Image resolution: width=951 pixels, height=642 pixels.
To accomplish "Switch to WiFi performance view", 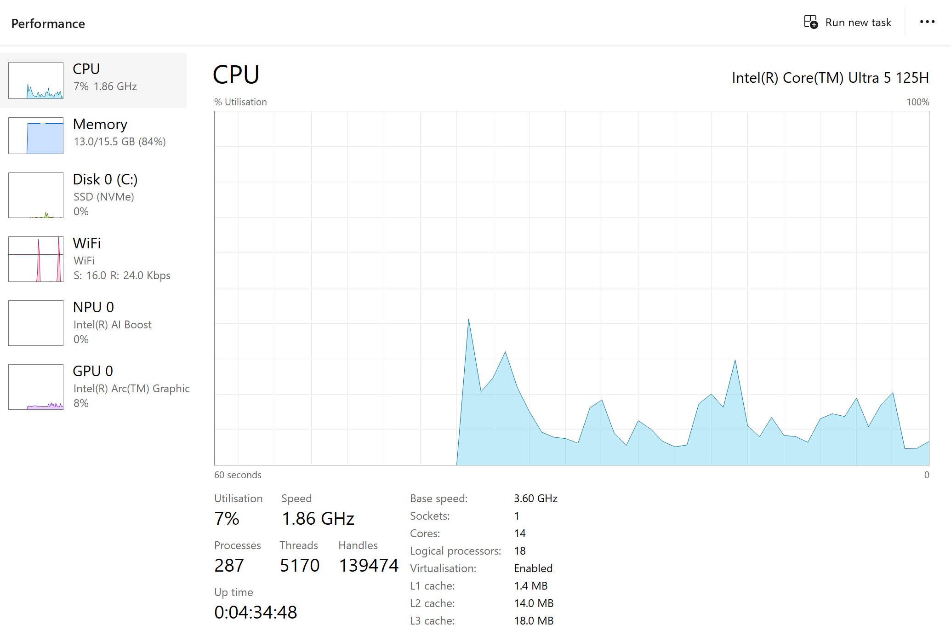I will [87, 243].
